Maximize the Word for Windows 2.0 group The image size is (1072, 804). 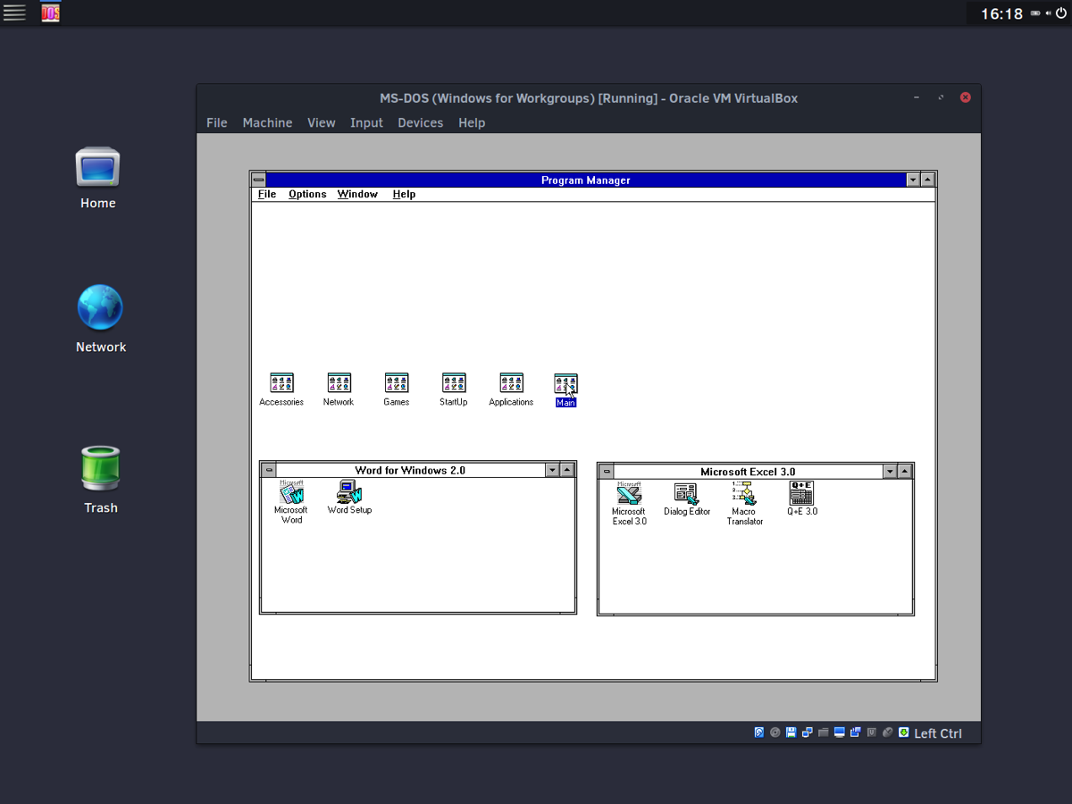click(568, 470)
